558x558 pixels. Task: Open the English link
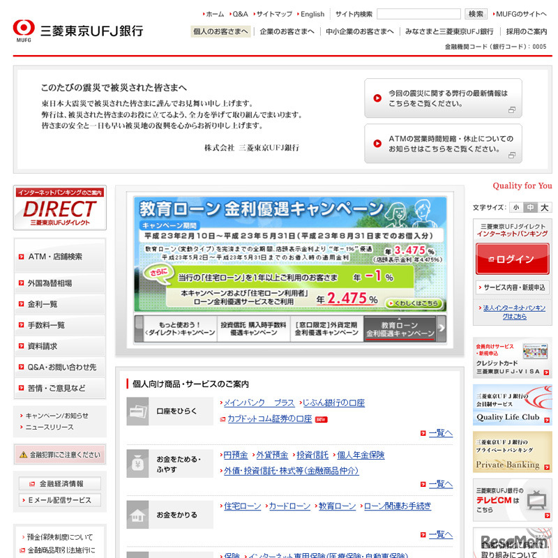coord(312,14)
